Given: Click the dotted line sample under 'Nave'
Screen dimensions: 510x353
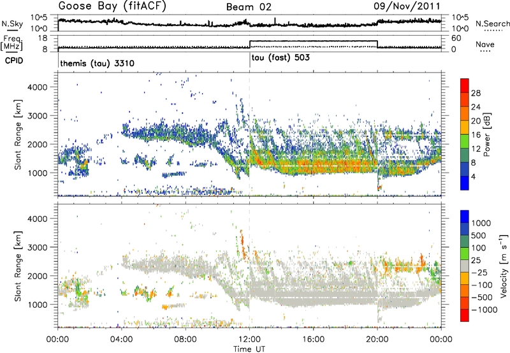Looking at the screenshot, I should 485,52.
